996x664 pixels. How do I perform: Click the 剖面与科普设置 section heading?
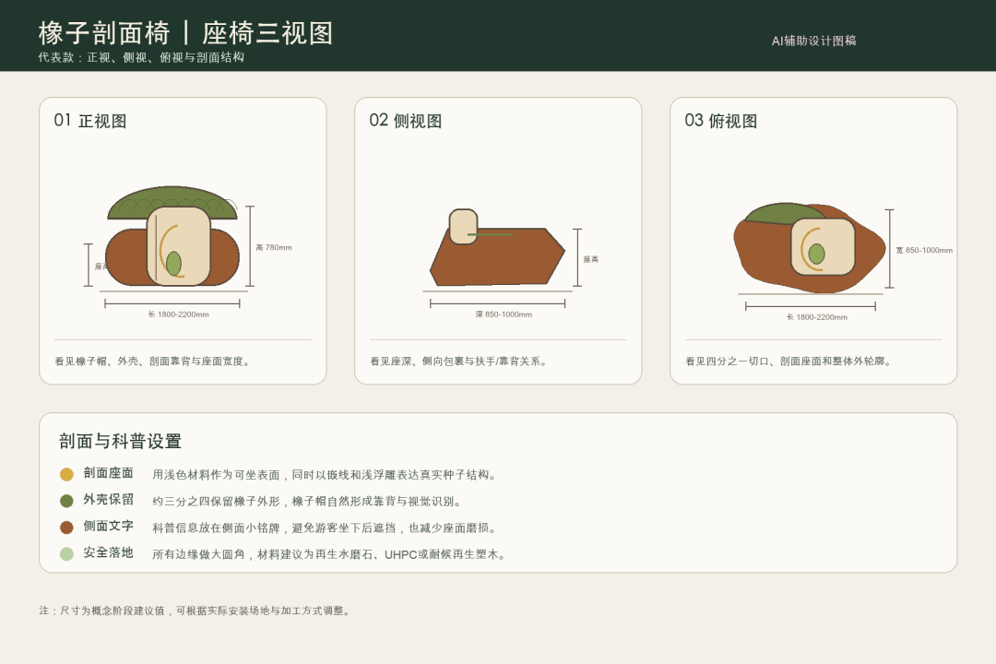click(120, 441)
